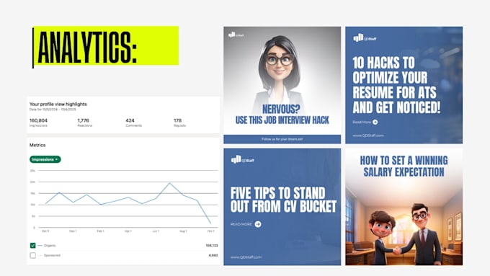Click the QDStaff logo on the interview hack post

pos(236,35)
